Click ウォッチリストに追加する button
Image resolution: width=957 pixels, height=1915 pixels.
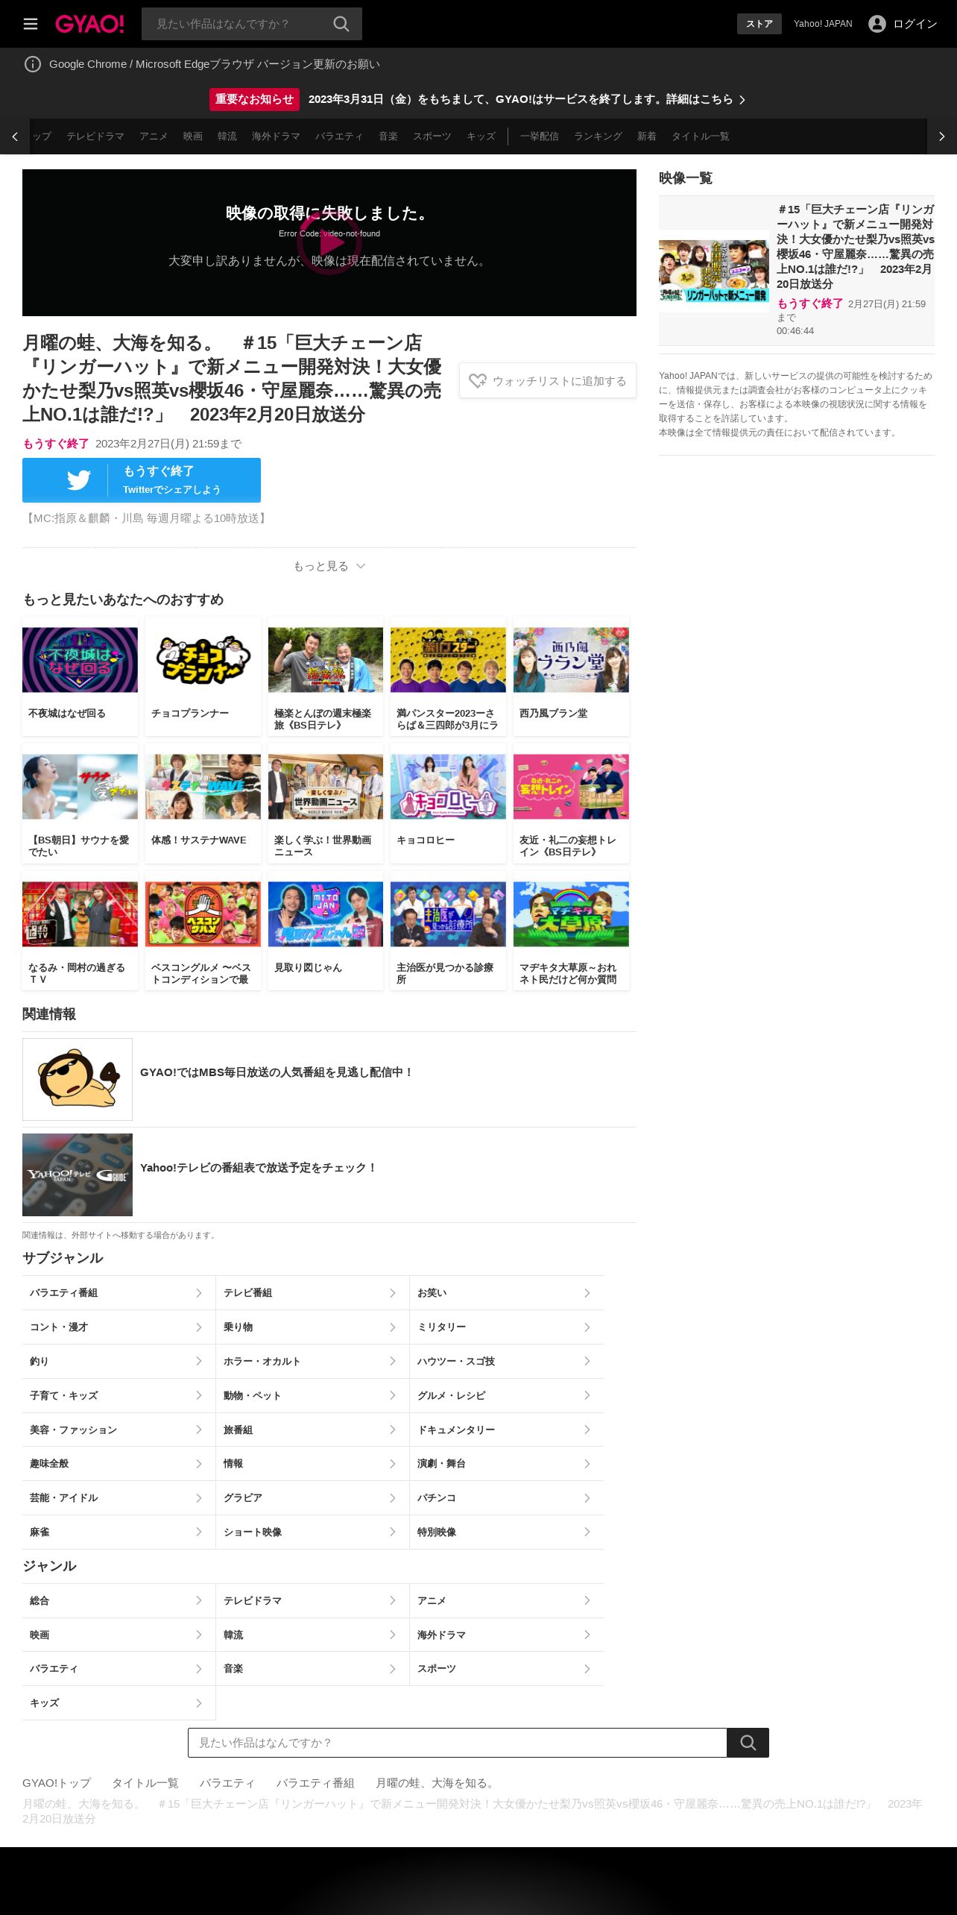coord(548,381)
